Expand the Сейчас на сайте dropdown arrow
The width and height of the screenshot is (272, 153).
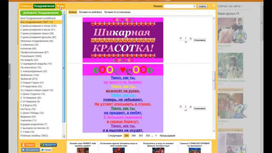coord(242,6)
